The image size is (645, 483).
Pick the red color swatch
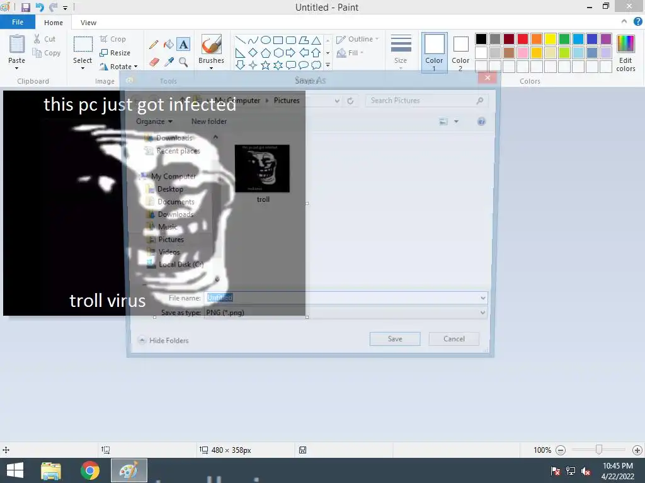point(523,39)
